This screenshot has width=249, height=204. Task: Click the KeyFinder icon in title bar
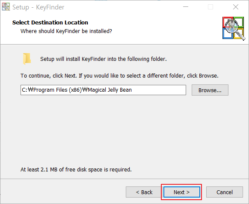6,7
